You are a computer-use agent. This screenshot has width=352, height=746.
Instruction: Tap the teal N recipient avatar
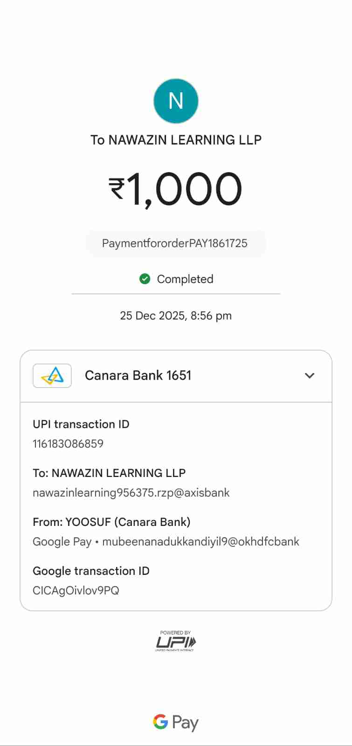pos(176,101)
